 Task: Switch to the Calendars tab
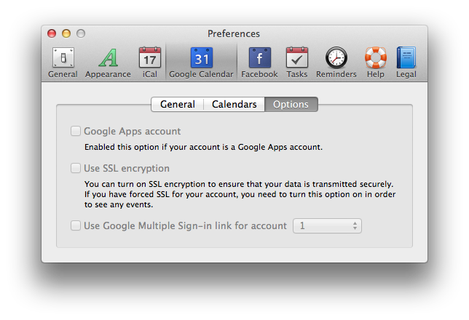pyautogui.click(x=234, y=105)
